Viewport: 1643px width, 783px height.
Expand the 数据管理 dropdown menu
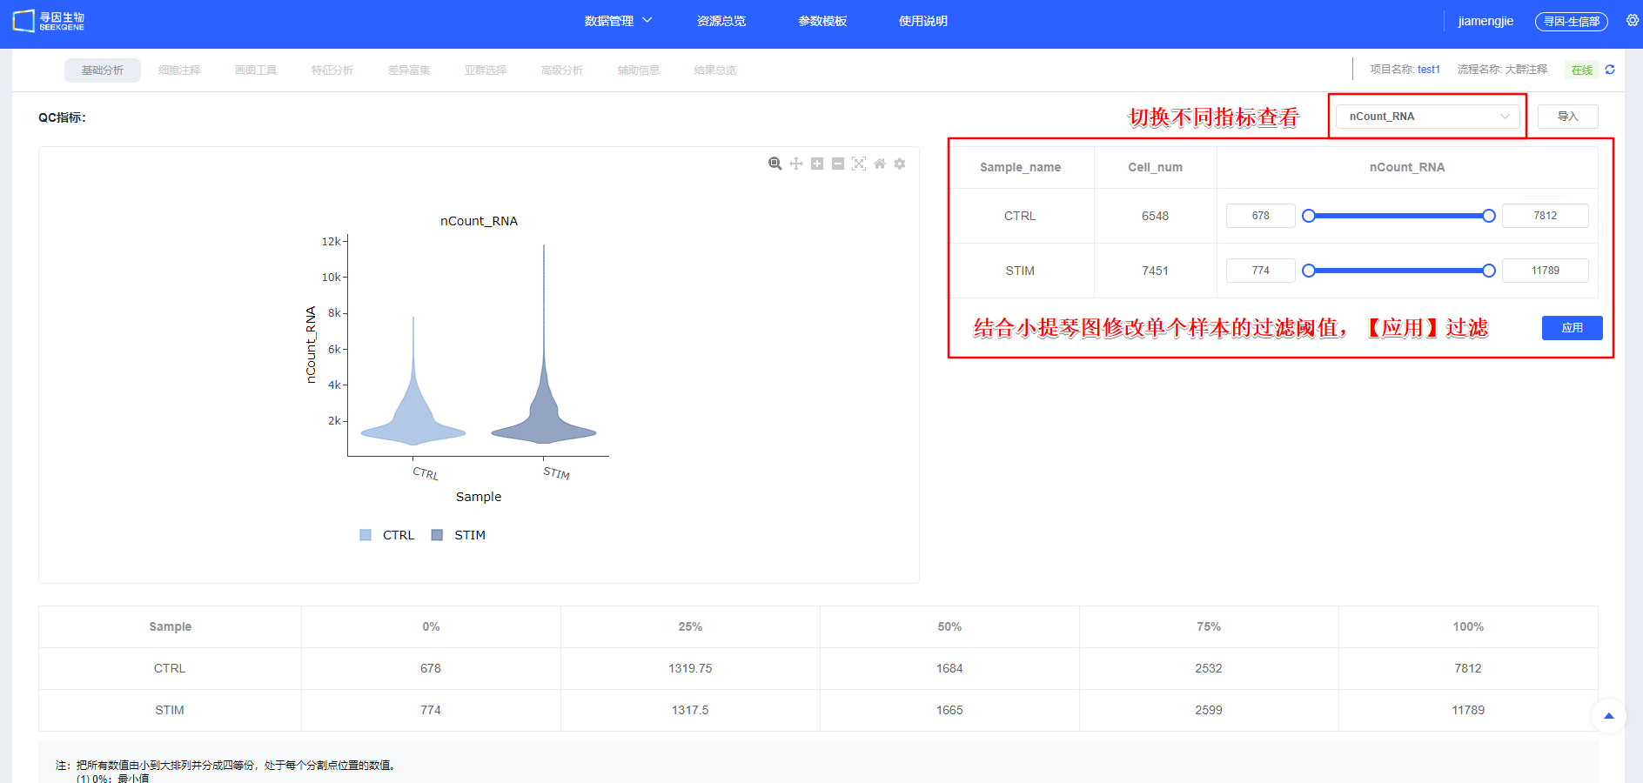point(618,21)
